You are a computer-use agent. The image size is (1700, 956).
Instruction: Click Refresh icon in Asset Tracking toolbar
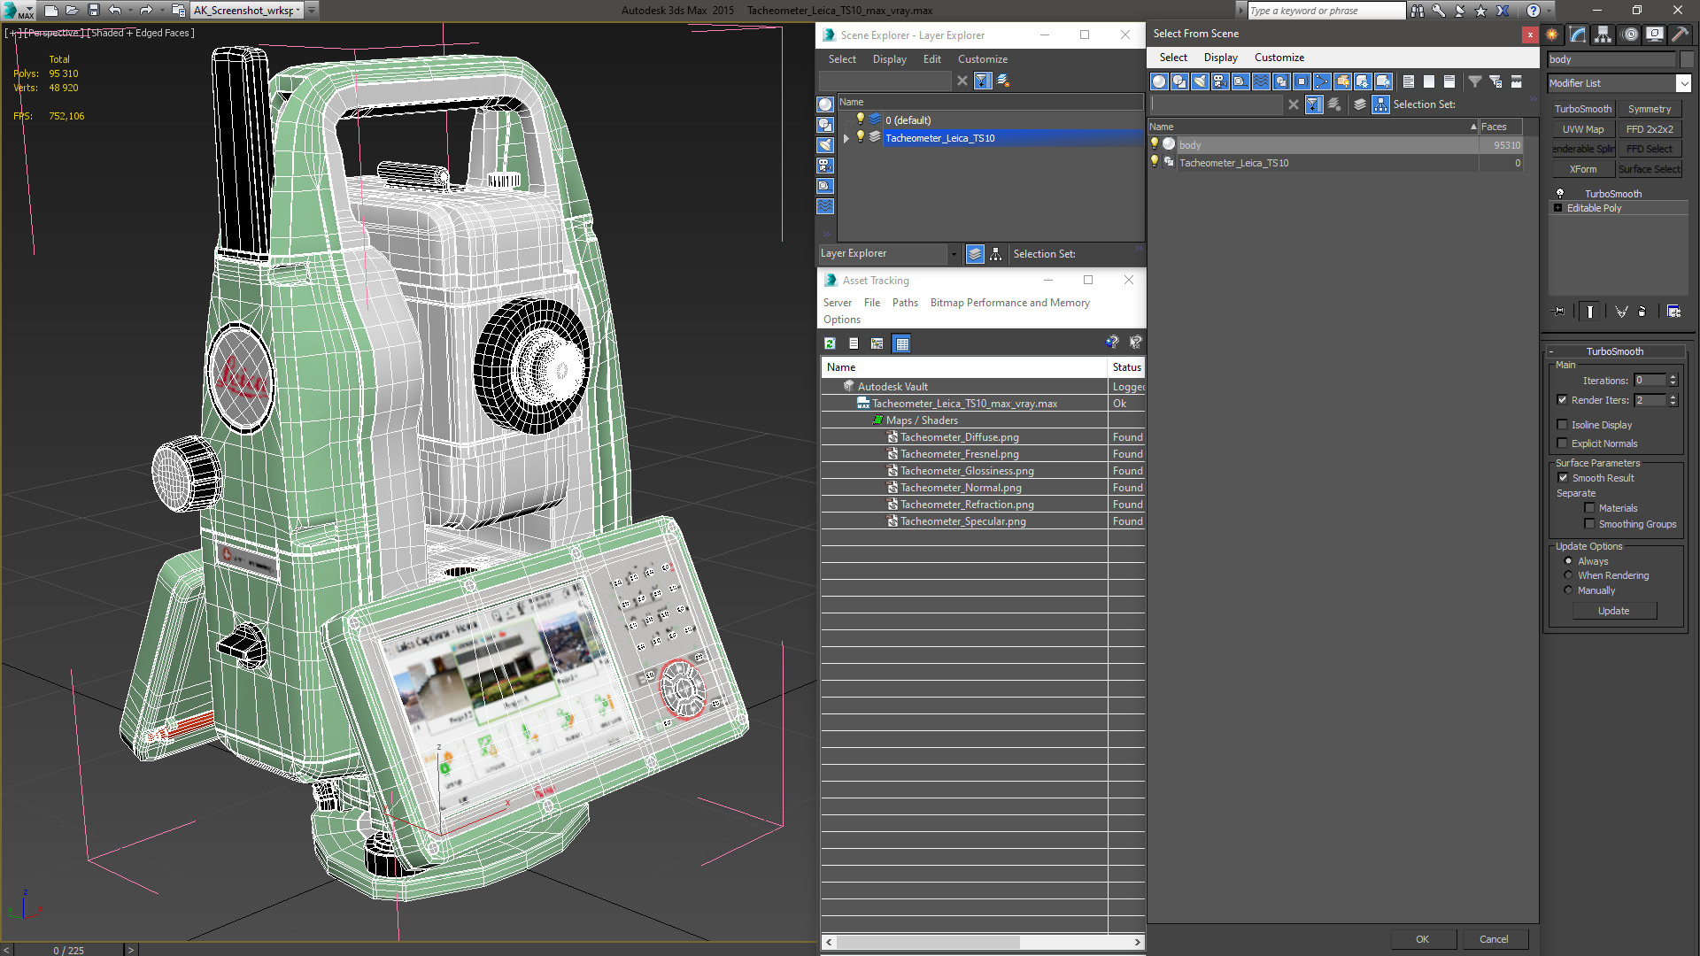coord(830,343)
